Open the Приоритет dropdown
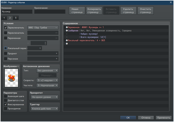The width and height of the screenshot is (174, 122). [x=44, y=97]
